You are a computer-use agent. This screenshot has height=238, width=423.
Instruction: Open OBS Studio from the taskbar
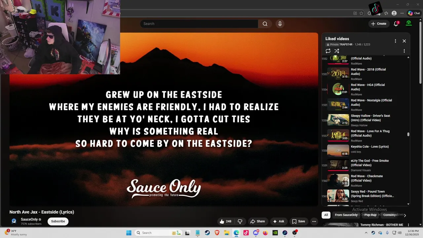[294, 233]
